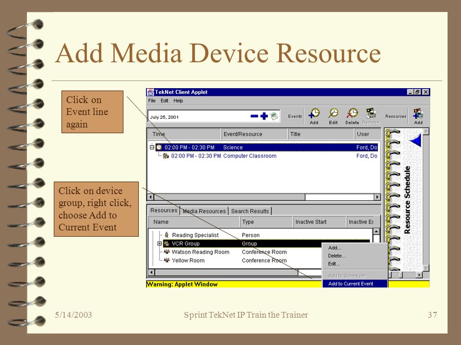Click the Title column header

coord(321,134)
